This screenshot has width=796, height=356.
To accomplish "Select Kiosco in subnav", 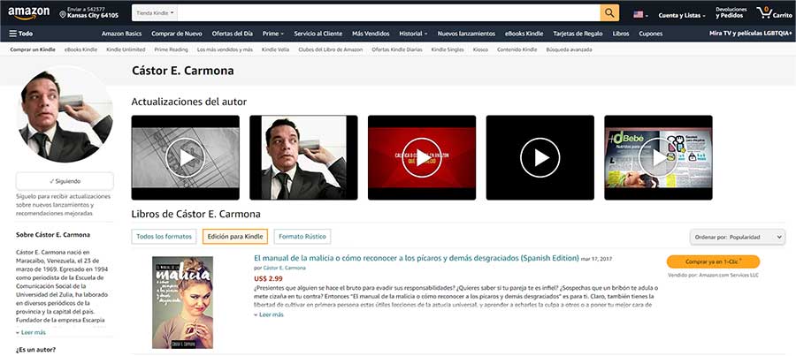I will pyautogui.click(x=480, y=49).
